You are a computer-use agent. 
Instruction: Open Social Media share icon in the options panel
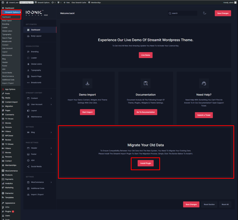point(28,167)
